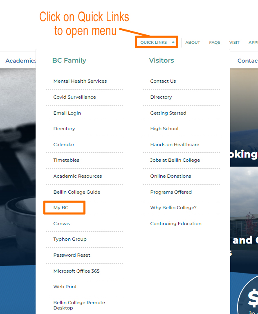
Task: Open Directory under BC Family
Action: coord(64,129)
